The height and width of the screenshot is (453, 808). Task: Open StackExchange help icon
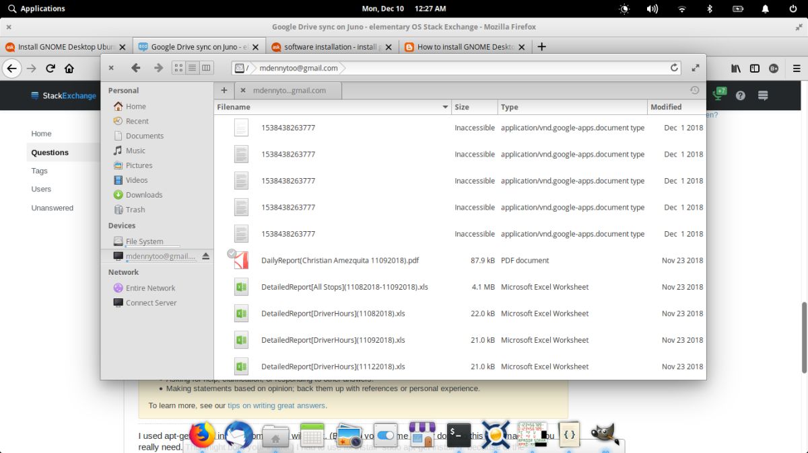tap(741, 95)
